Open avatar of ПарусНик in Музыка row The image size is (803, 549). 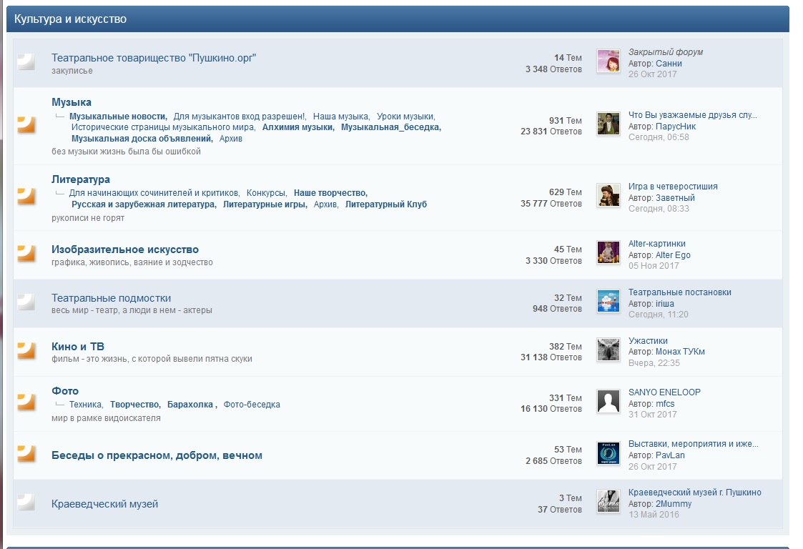(609, 124)
